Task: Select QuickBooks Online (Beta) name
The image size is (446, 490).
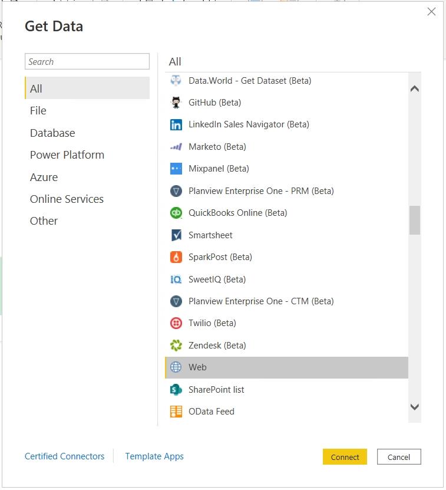Action: (x=237, y=213)
